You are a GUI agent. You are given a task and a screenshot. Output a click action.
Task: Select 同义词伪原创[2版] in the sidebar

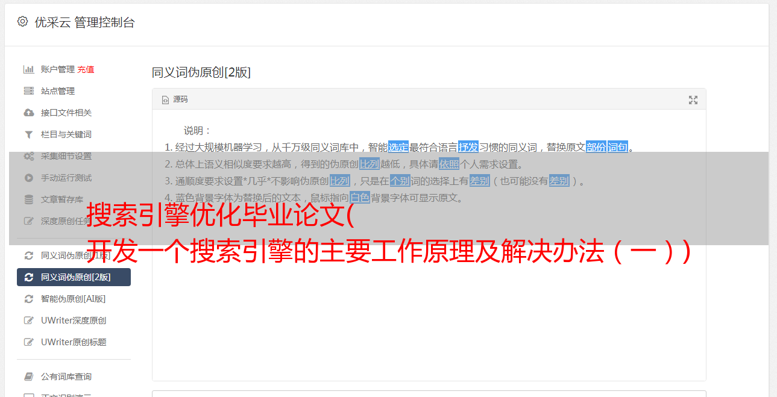(74, 277)
